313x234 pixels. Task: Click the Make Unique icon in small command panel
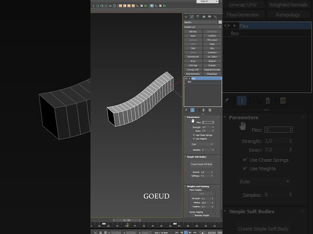(x=199, y=110)
